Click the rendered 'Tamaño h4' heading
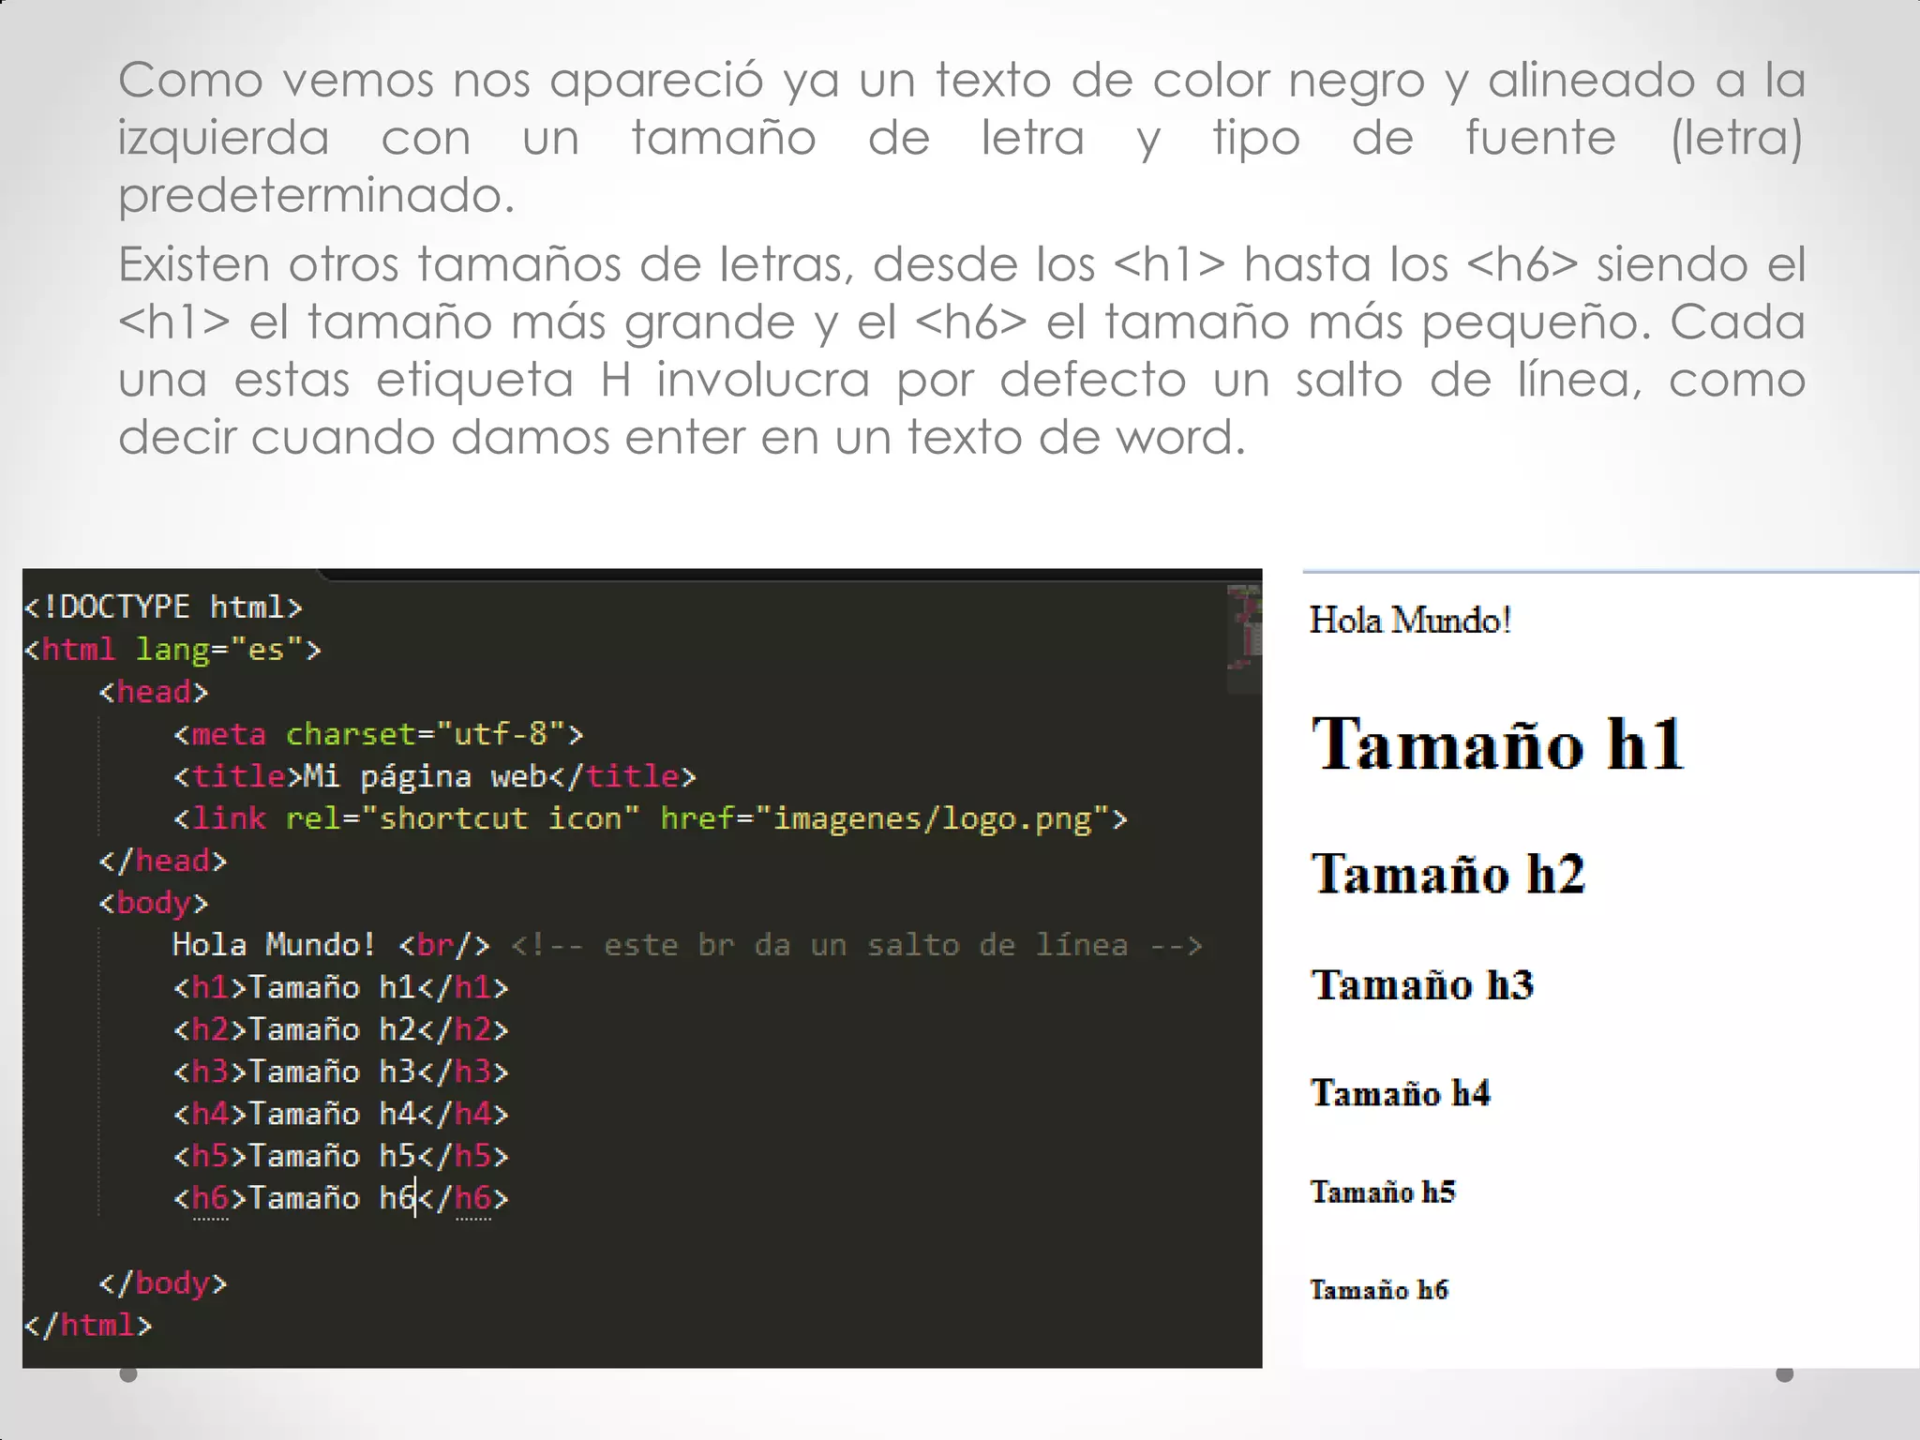 click(x=1401, y=1093)
